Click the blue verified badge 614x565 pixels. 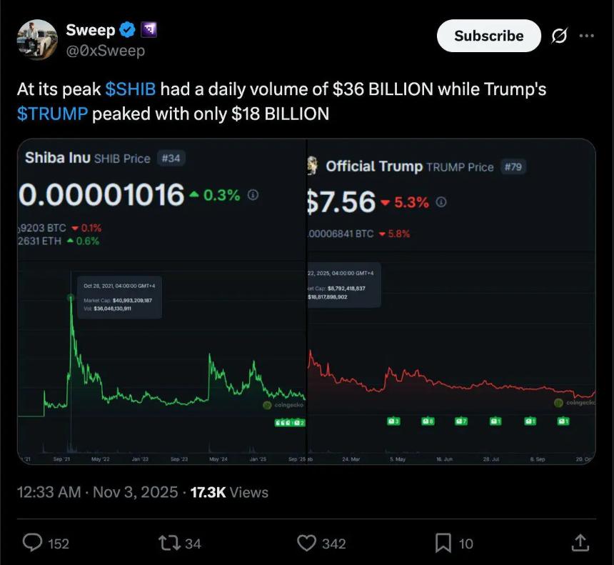(128, 30)
